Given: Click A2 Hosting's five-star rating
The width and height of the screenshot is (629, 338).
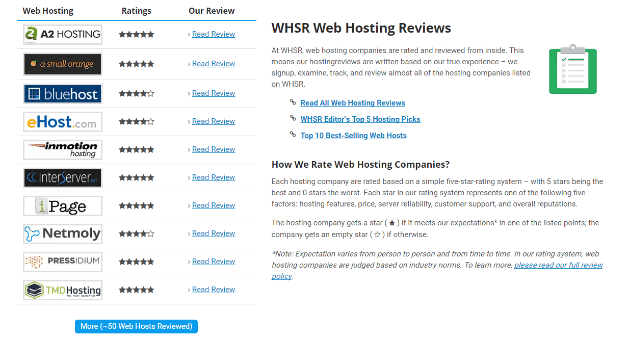Looking at the screenshot, I should [x=137, y=35].
